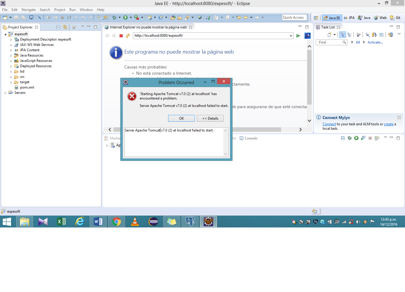Select pom.xml in Project Explorer

point(27,88)
